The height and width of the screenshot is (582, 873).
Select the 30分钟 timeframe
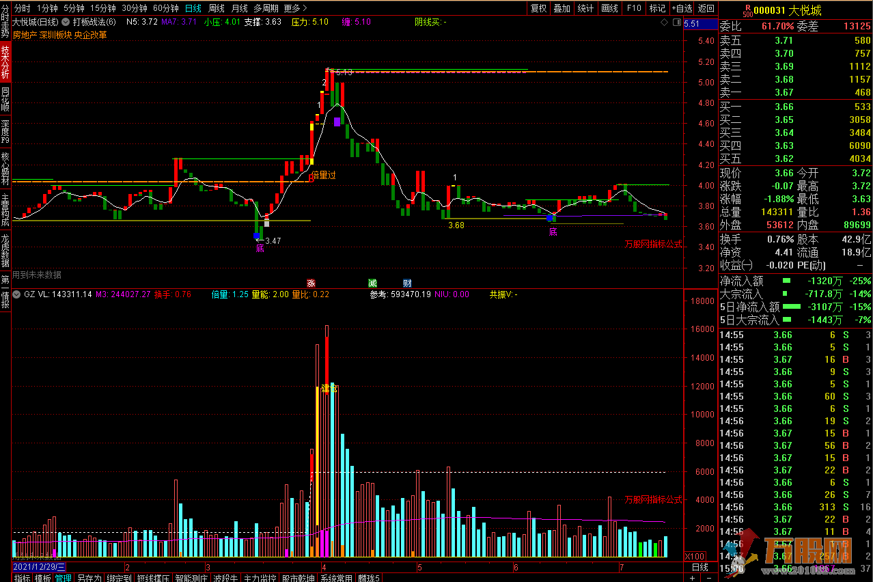tap(135, 8)
